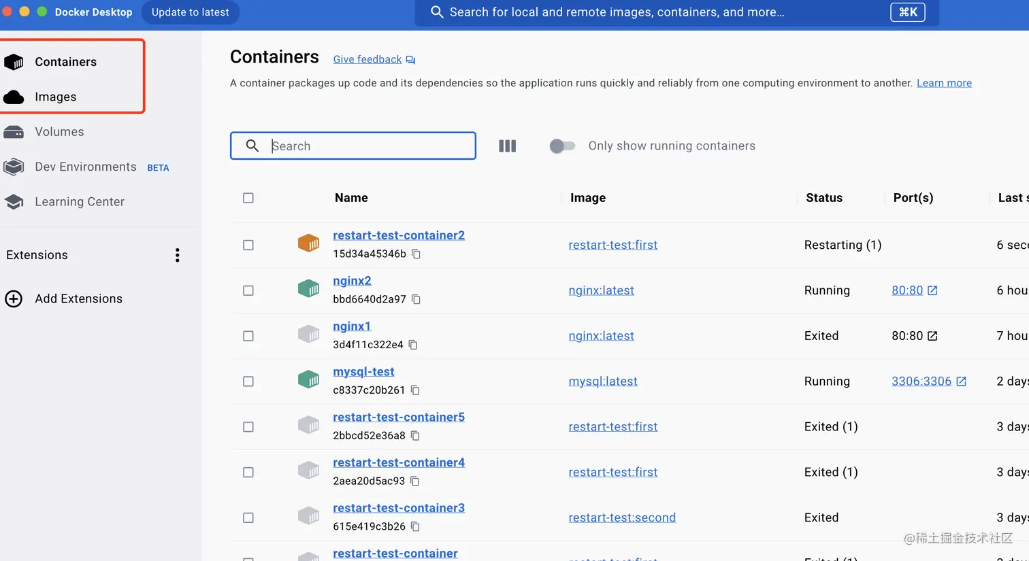Click the Volumes drive icon
This screenshot has width=1029, height=561.
pos(14,132)
